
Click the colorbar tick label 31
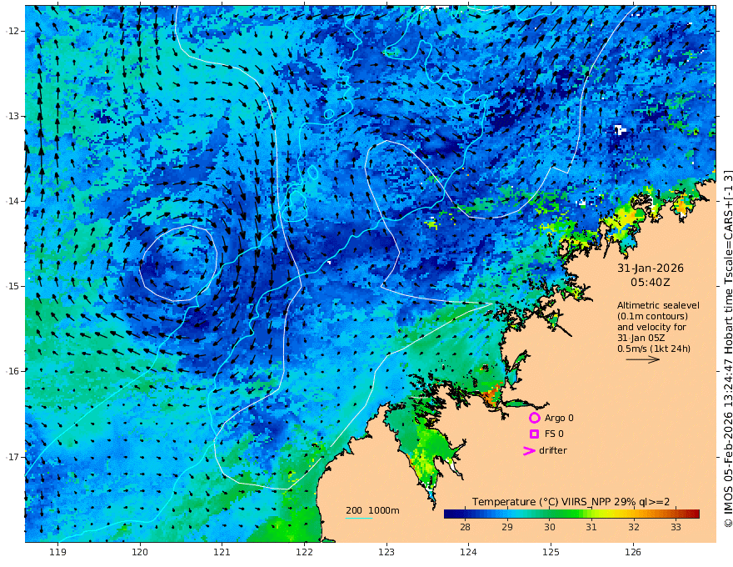pos(591,527)
